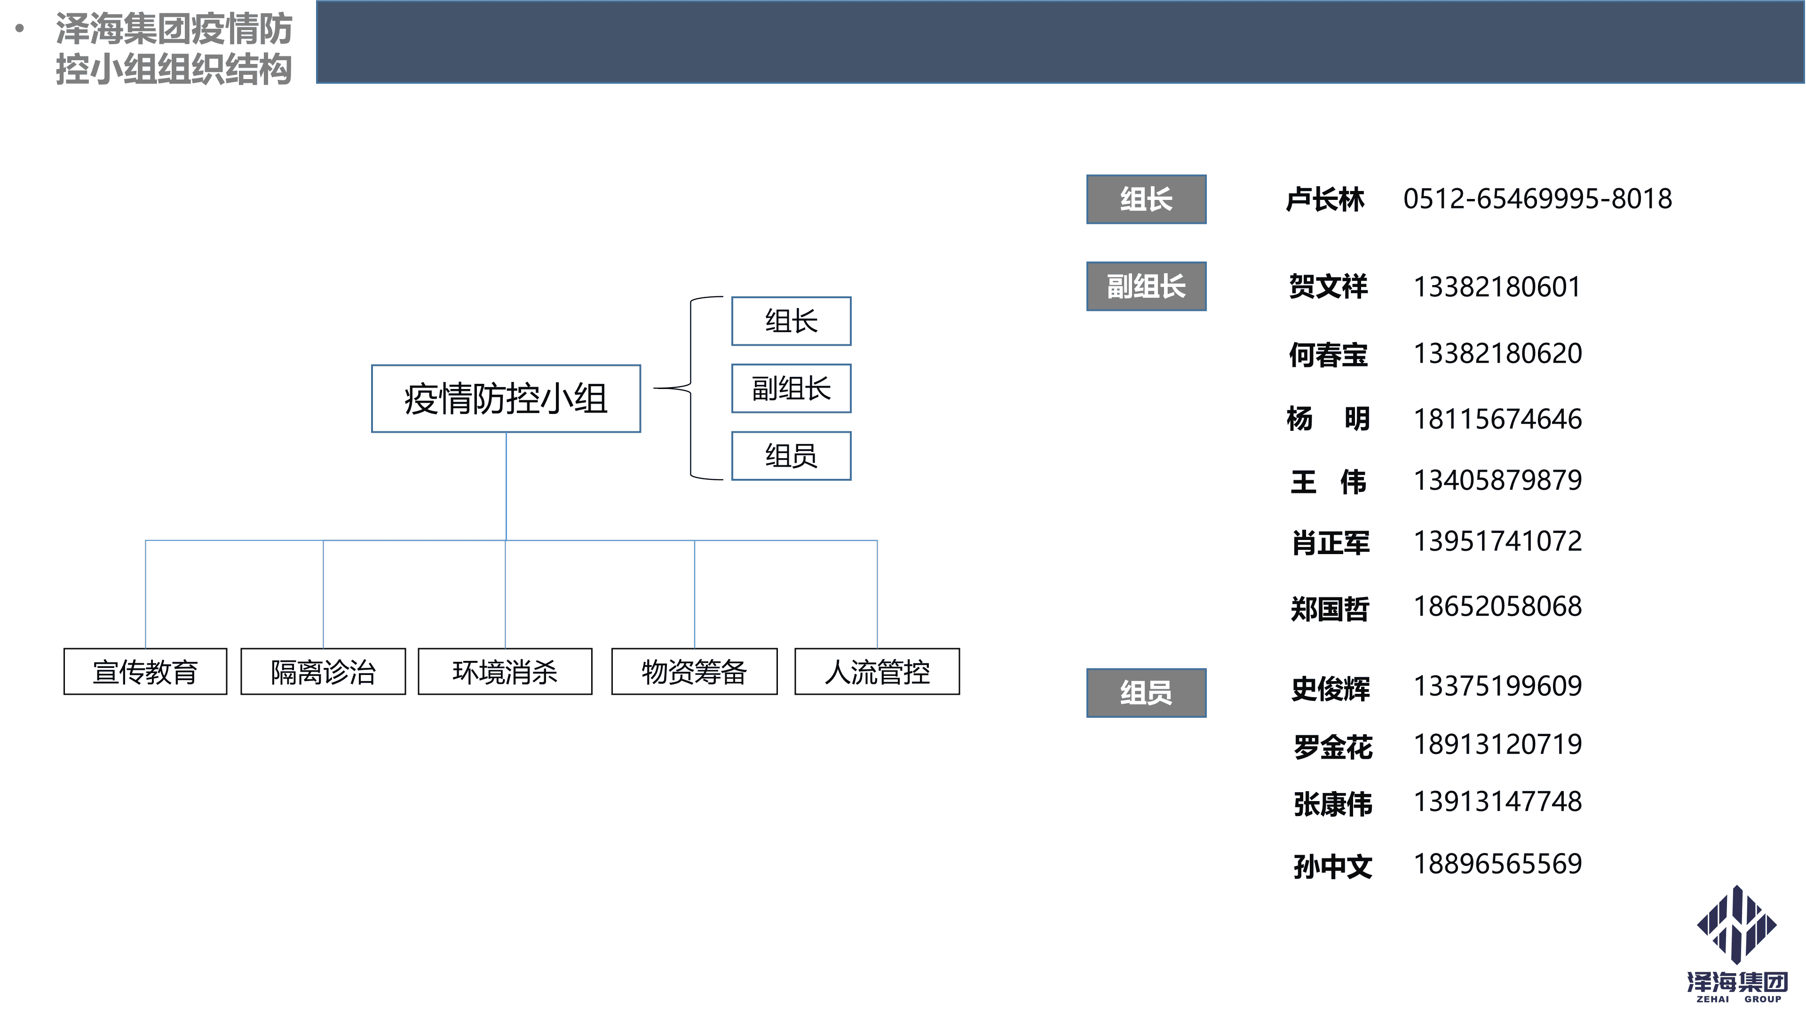Click the 物资筹备 department box
The height and width of the screenshot is (1016, 1806).
tap(694, 672)
